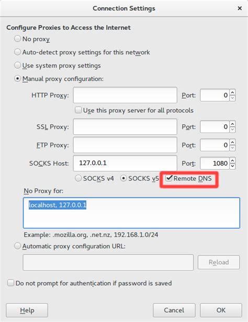
Task: Click the Reload button
Action: 219,262
